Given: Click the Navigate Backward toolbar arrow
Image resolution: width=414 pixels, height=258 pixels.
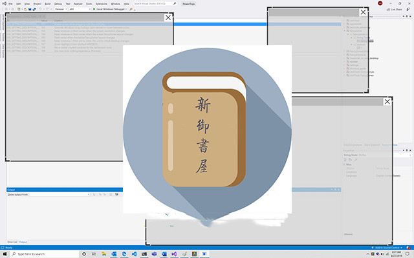Looking at the screenshot, I should [x=6, y=9].
